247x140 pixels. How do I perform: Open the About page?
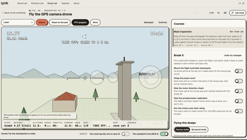[x=76, y=3]
